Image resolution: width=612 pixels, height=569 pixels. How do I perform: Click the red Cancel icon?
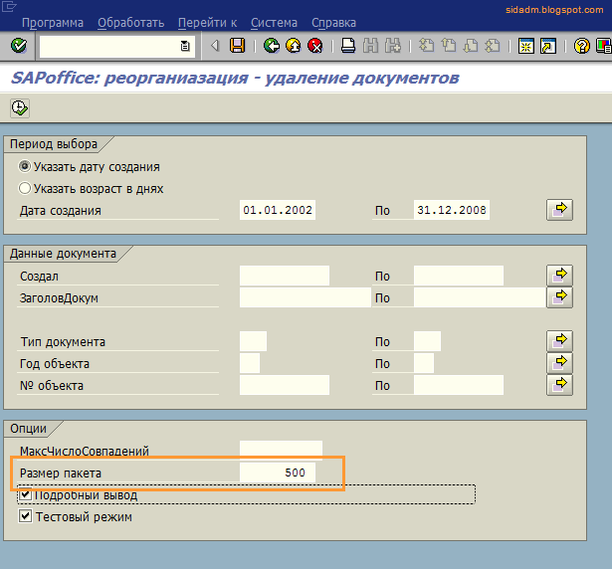[x=315, y=46]
